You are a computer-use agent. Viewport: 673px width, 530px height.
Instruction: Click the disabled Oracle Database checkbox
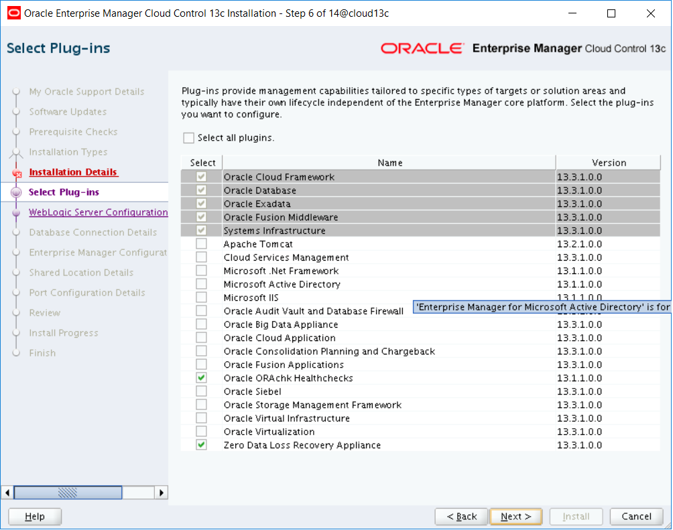[201, 190]
